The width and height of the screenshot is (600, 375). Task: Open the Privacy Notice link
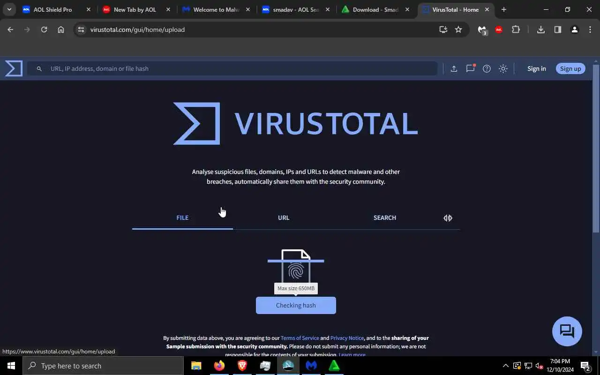[347, 338]
